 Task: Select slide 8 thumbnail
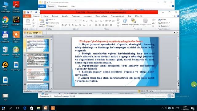(38, 60)
